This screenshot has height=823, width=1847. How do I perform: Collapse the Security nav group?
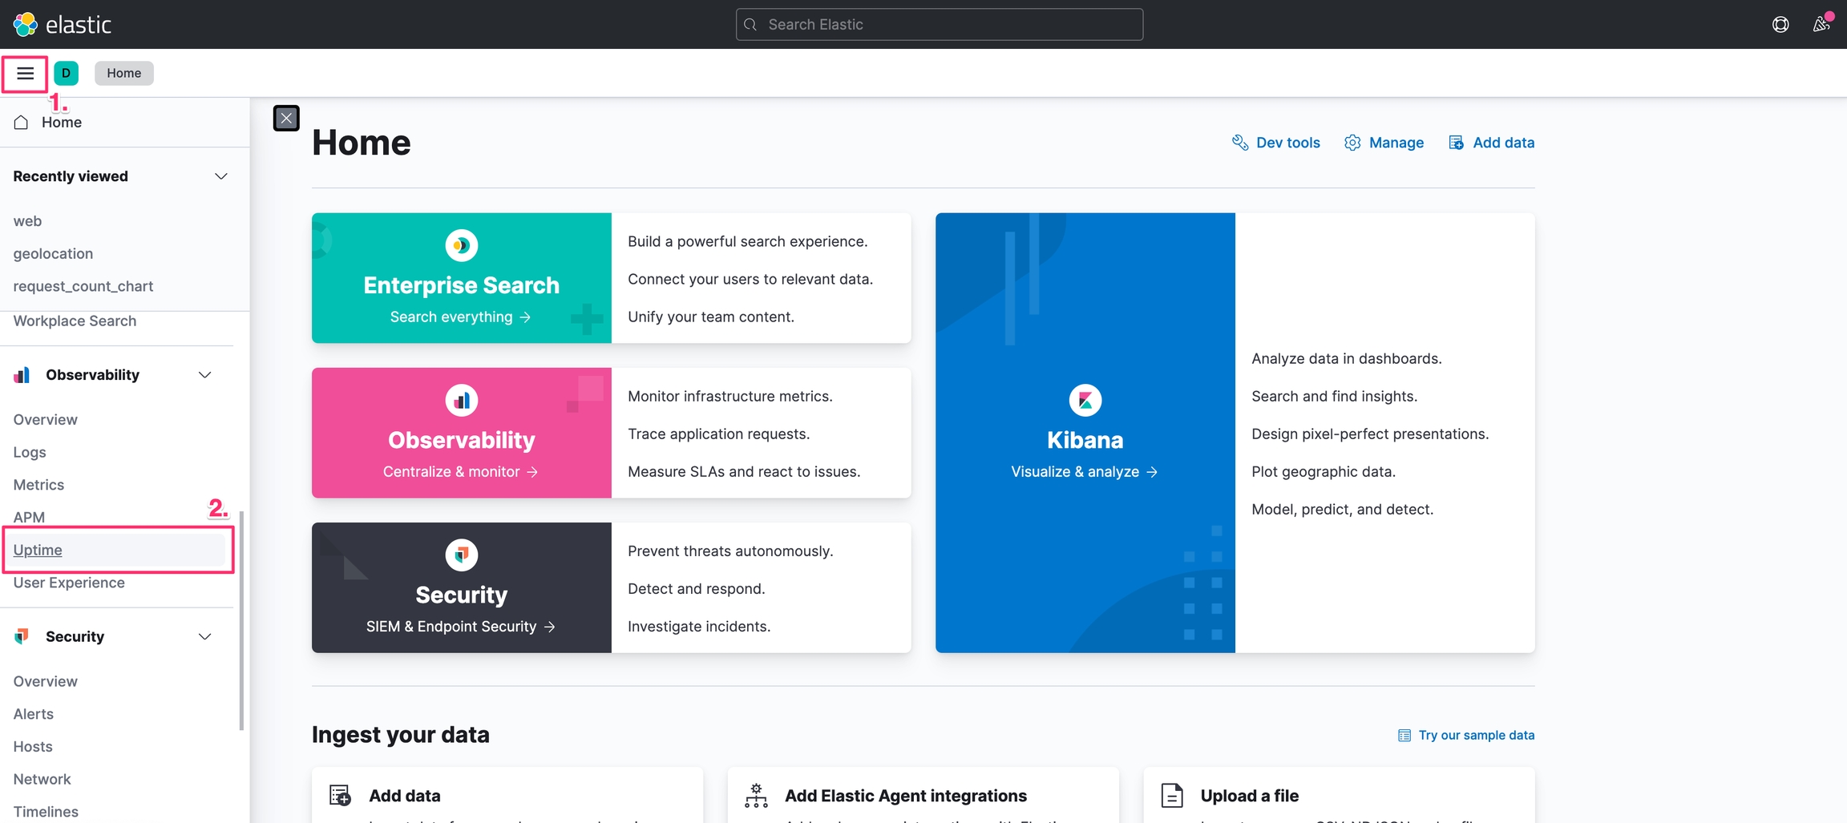pos(205,636)
